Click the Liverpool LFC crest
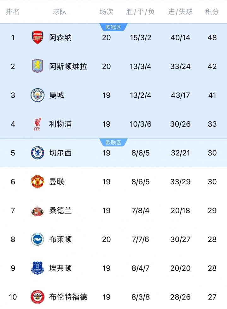 click(38, 124)
